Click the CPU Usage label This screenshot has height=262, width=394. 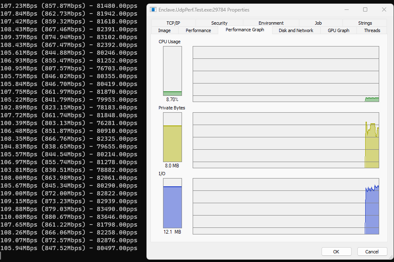point(170,42)
